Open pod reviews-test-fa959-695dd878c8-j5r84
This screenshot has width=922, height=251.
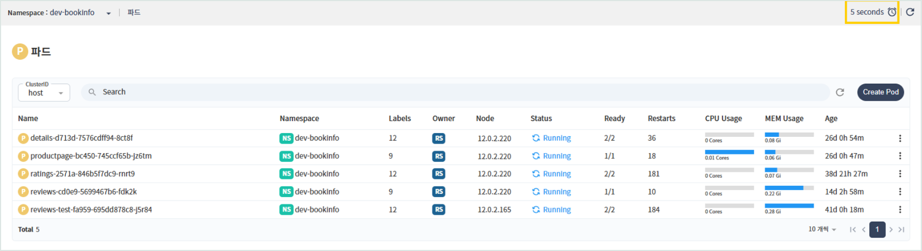pos(91,210)
